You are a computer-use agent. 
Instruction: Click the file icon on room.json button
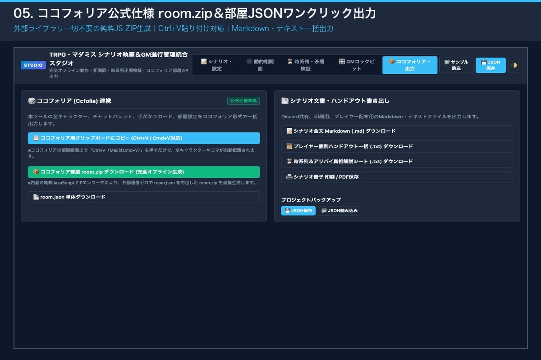tap(36, 197)
